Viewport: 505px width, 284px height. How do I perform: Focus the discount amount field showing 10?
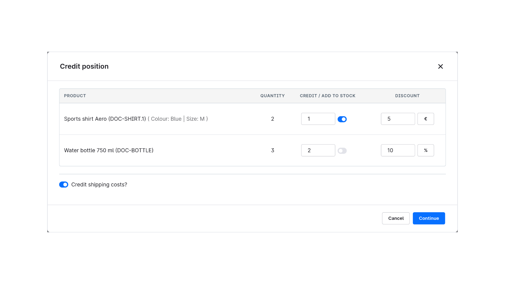coord(398,150)
